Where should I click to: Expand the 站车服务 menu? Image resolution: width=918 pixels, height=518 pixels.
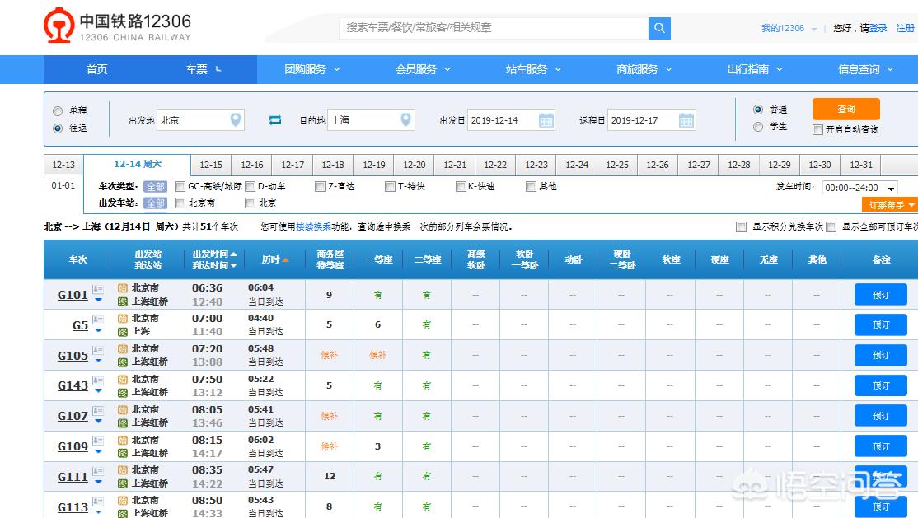[x=533, y=69]
